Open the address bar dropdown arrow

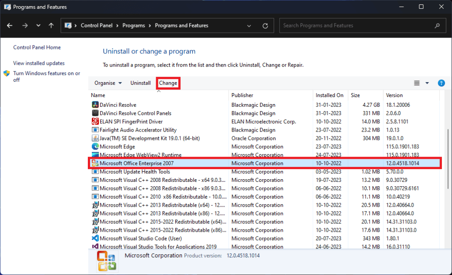249,25
